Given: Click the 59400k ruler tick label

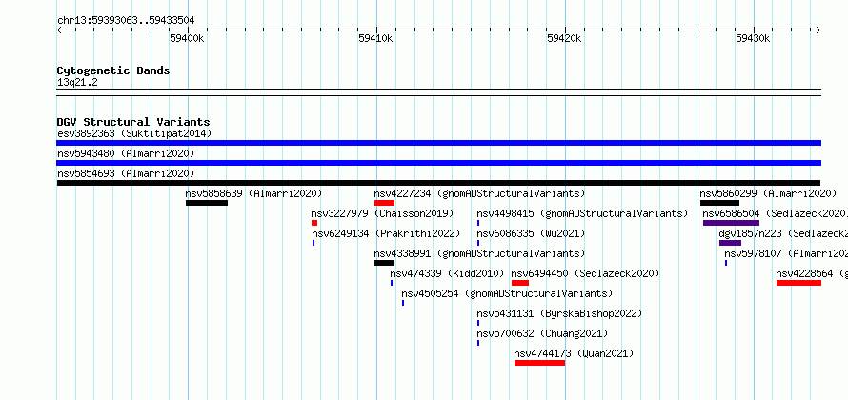Looking at the screenshot, I should pos(187,38).
